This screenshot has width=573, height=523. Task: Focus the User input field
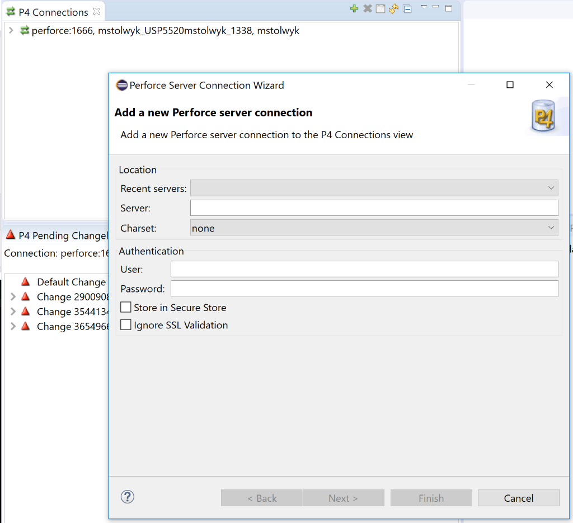coord(364,269)
